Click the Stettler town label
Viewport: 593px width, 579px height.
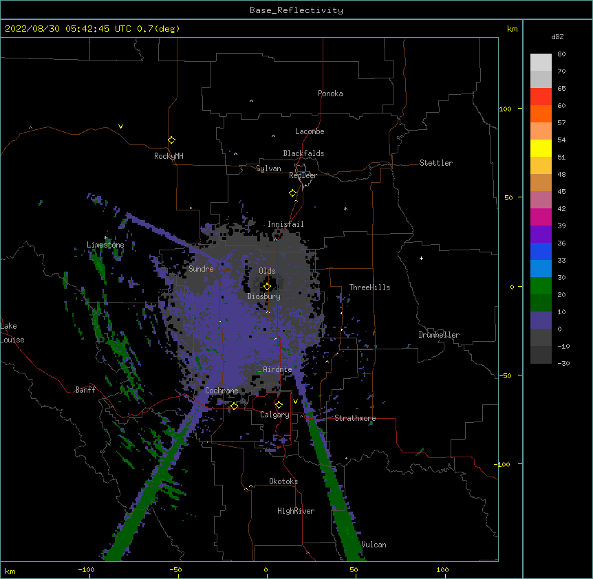(436, 163)
